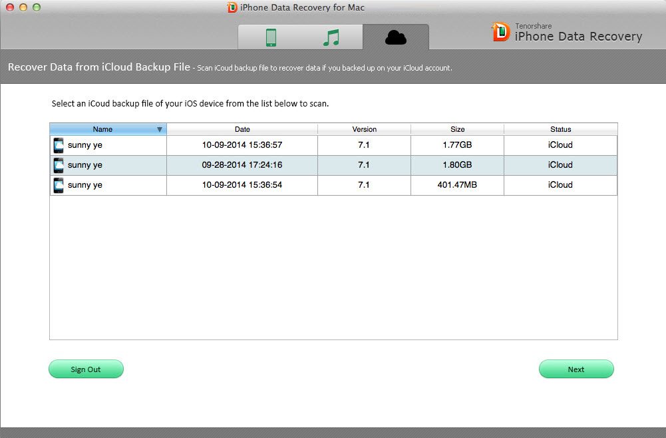
Task: Click date cell 09-28-2014 17:24:16
Action: pyautogui.click(x=242, y=165)
